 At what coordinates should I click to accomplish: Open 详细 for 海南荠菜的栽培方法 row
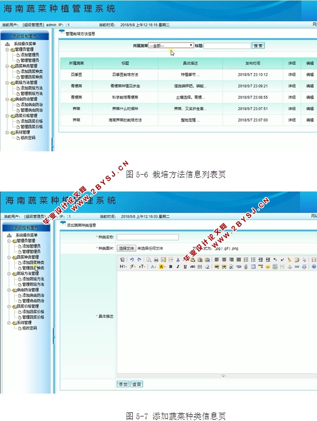click(x=292, y=120)
